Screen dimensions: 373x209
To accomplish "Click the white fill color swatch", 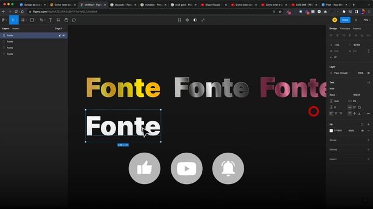I will tap(331, 131).
